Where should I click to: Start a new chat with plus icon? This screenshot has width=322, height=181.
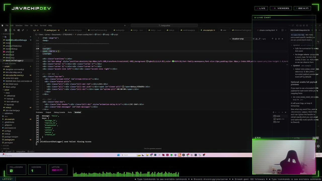(312, 30)
